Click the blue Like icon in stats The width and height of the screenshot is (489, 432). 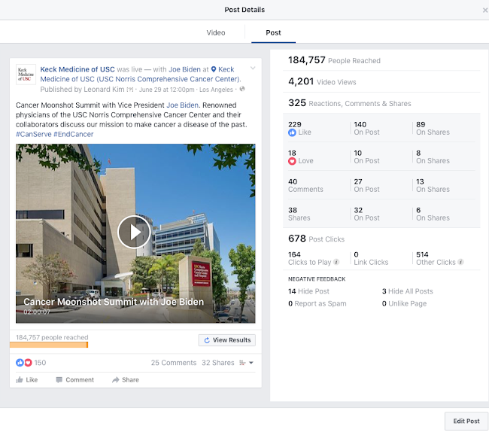click(x=292, y=132)
